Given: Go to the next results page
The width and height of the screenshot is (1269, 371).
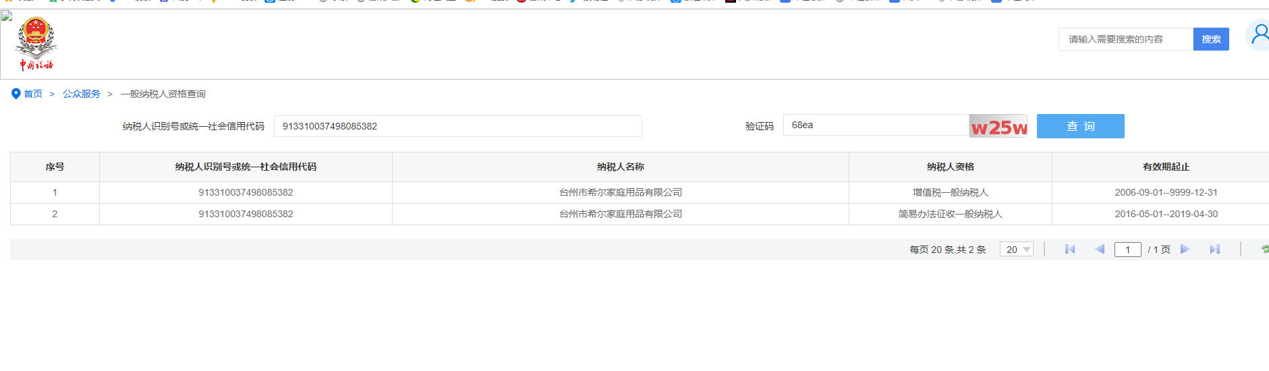Looking at the screenshot, I should 1185,250.
